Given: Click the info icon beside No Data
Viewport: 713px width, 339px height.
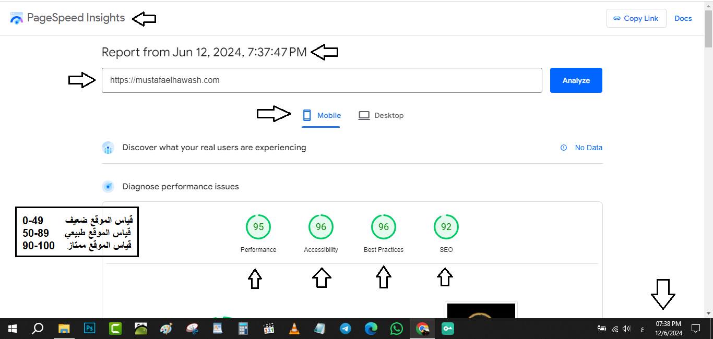Looking at the screenshot, I should 564,148.
